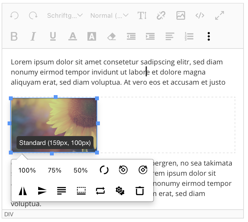This screenshot has height=222, width=248.
Task: Open the text highlight color tool
Action: (x=92, y=36)
